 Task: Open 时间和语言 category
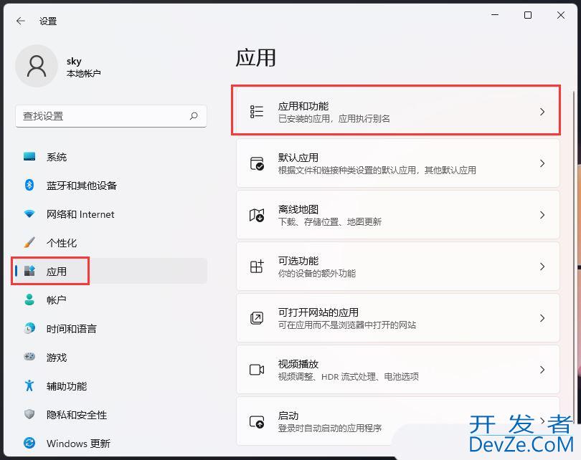point(110,328)
